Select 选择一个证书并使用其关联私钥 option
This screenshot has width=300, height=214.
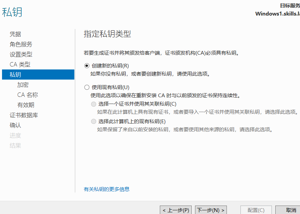coord(93,104)
